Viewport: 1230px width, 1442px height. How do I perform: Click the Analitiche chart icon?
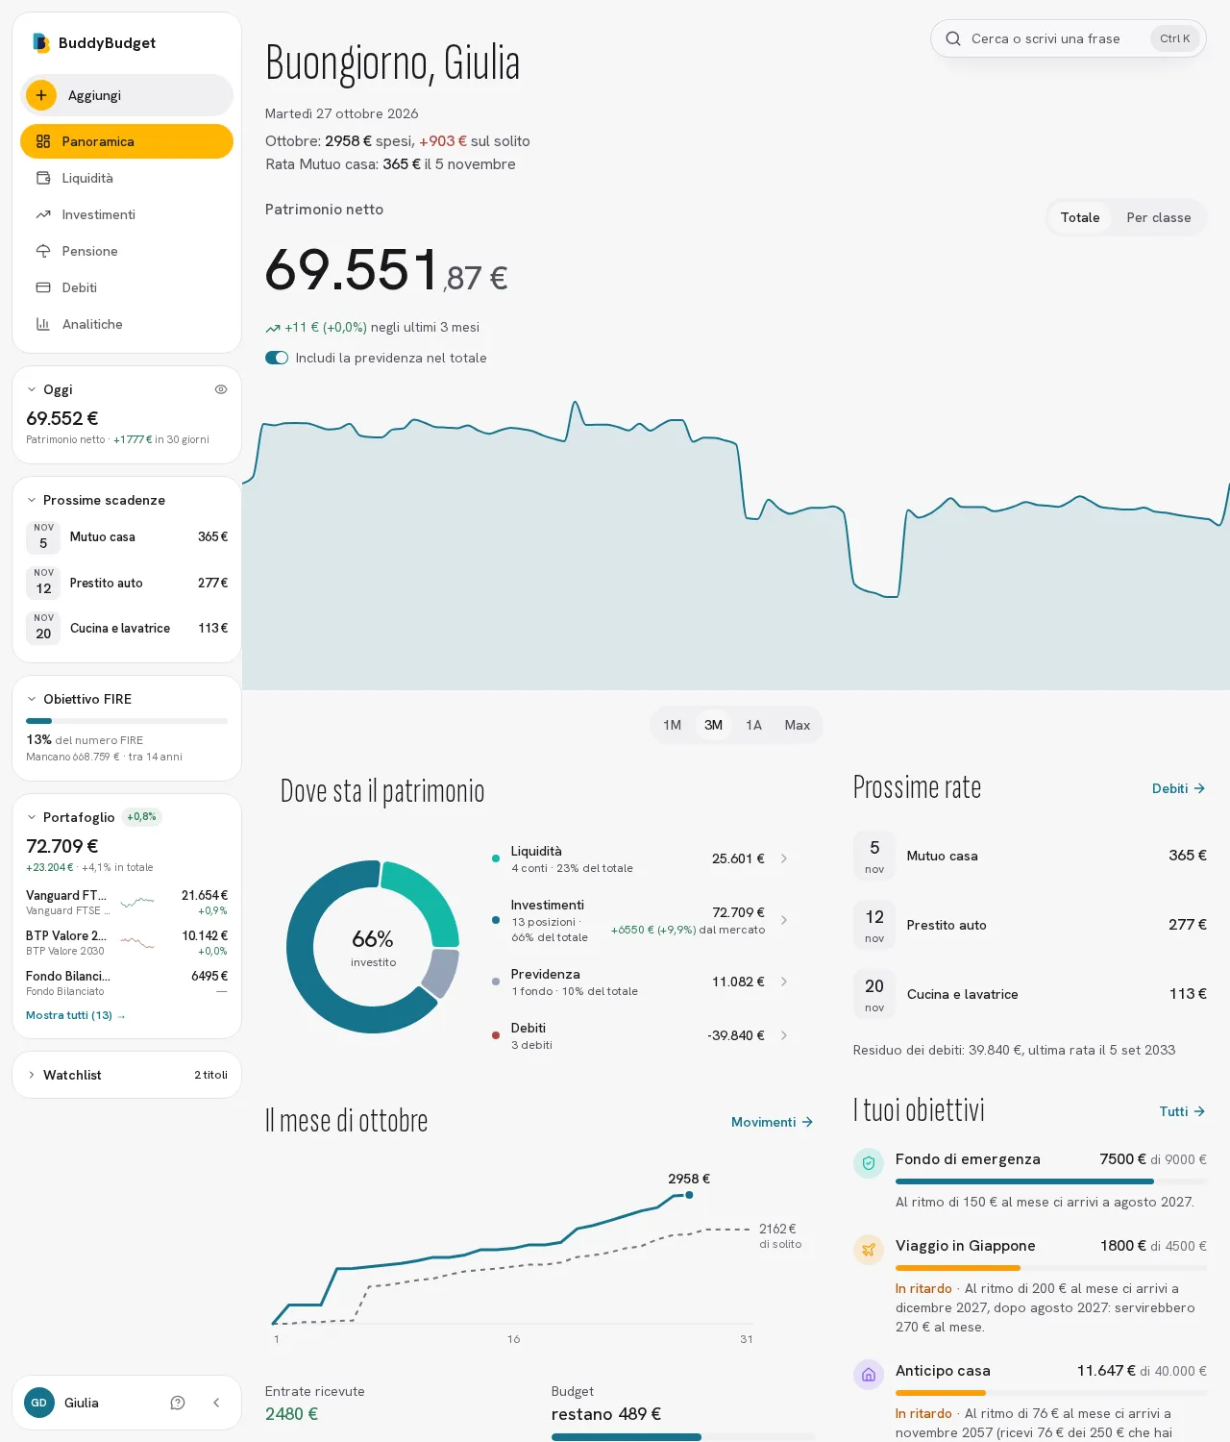(x=43, y=324)
